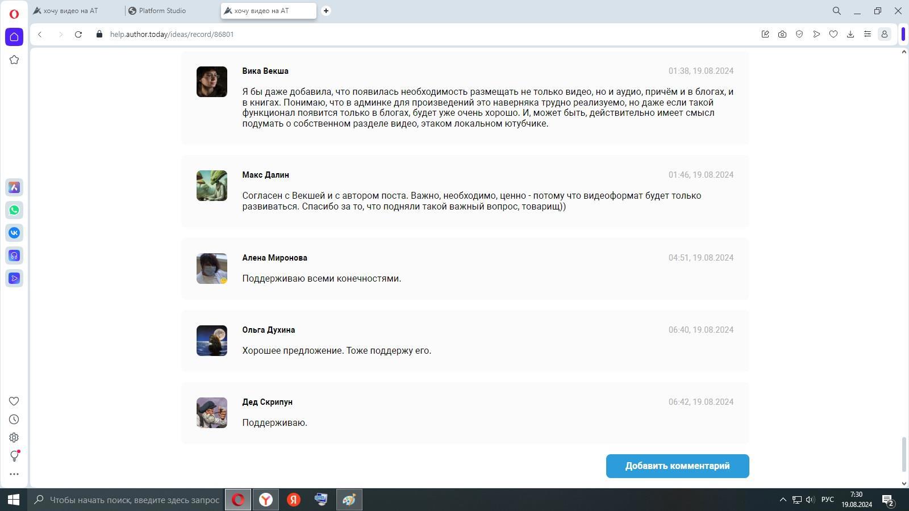909x511 pixels.
Task: Open the three-dots sidebar setup menu
Action: tap(14, 474)
